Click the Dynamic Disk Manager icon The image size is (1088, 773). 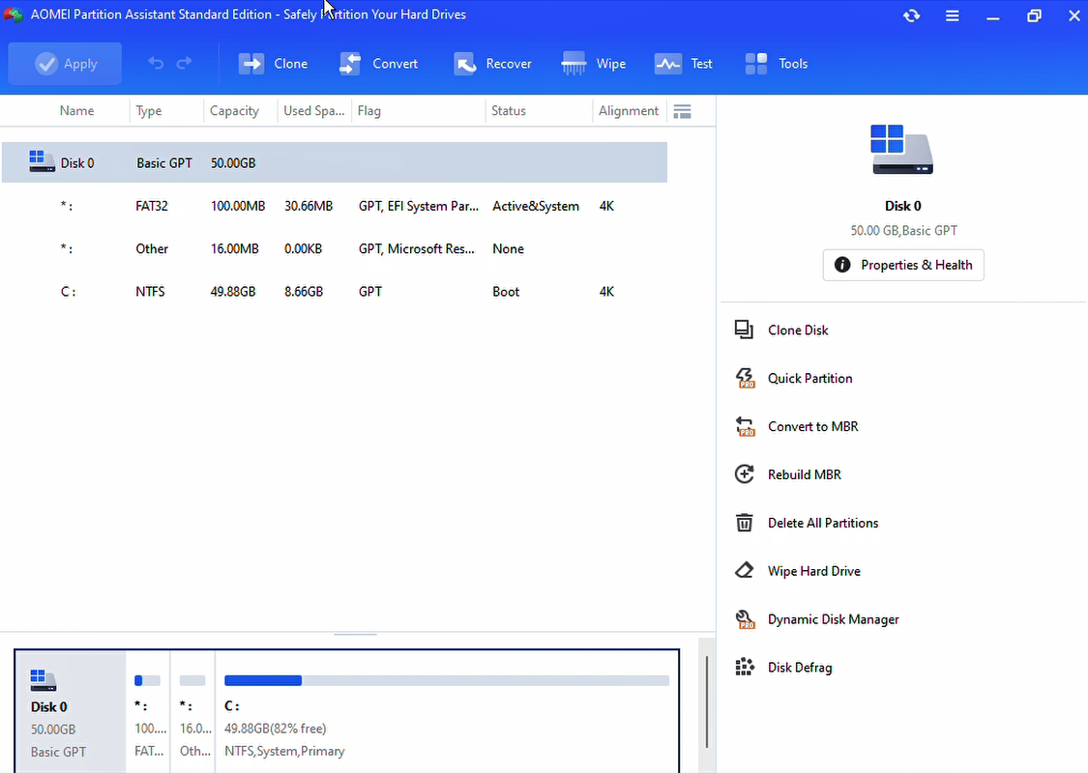tap(745, 619)
